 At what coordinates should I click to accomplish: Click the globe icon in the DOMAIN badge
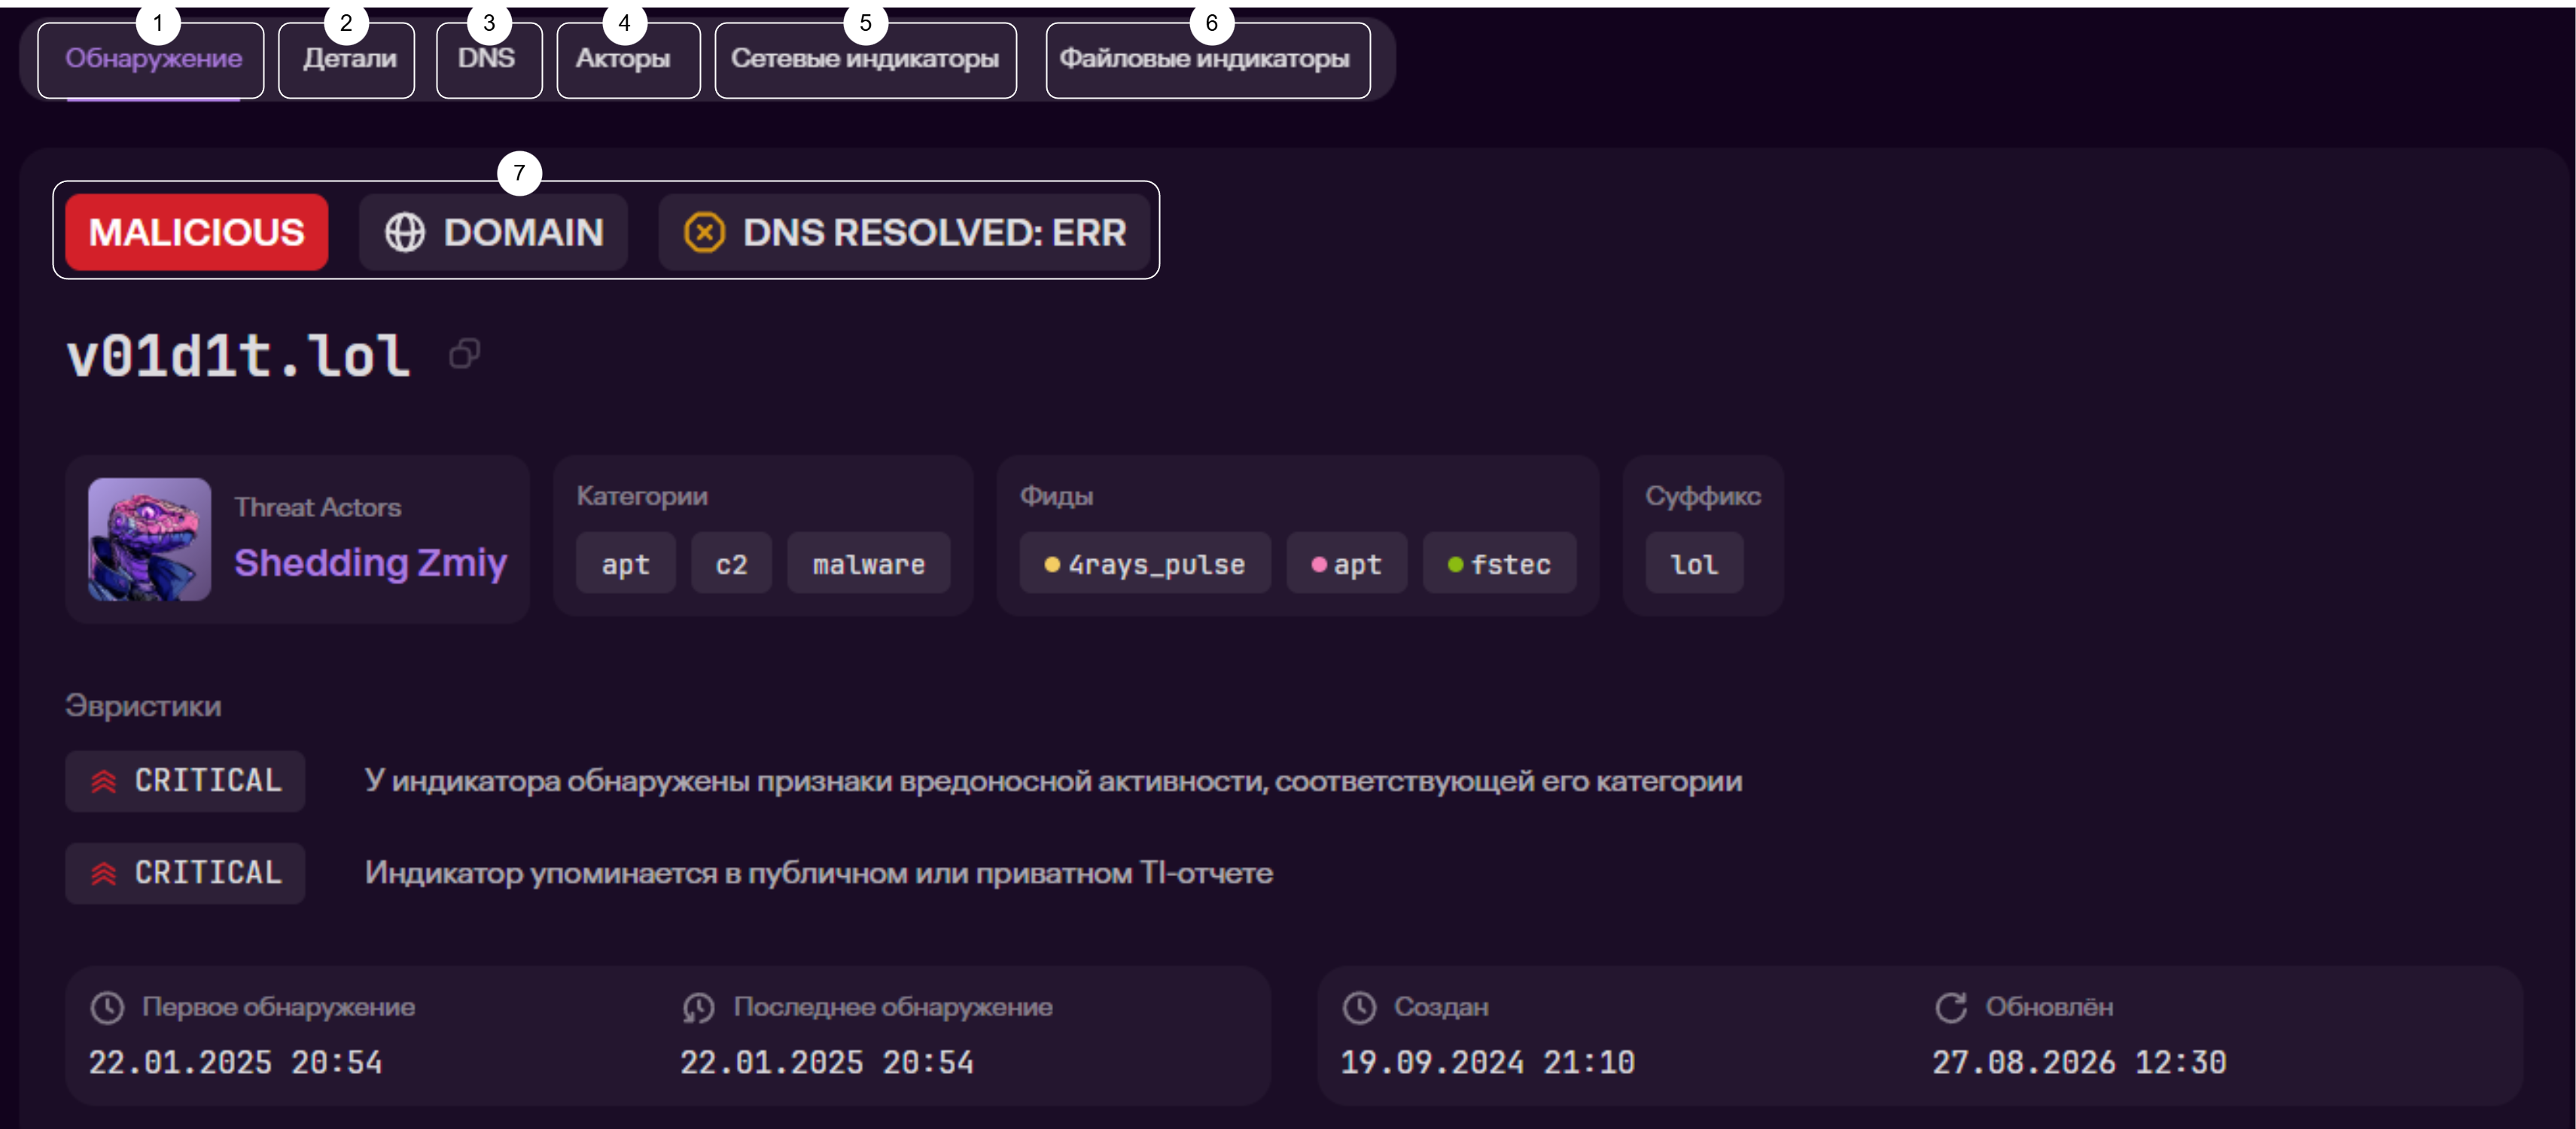[405, 233]
